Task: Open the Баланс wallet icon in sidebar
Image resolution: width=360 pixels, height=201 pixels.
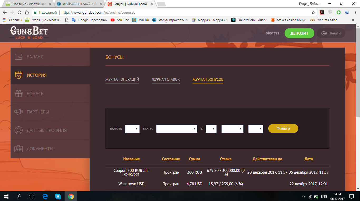Action: pyautogui.click(x=18, y=57)
